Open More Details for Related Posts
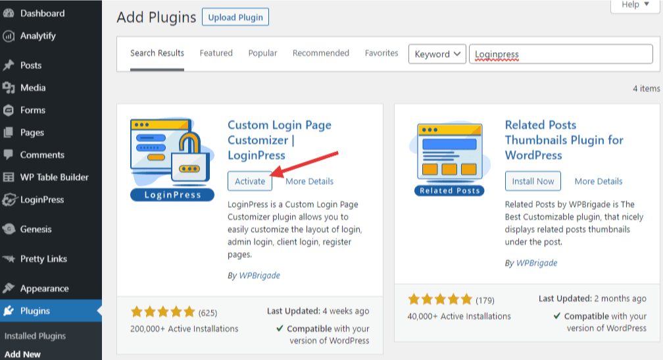 [599, 181]
